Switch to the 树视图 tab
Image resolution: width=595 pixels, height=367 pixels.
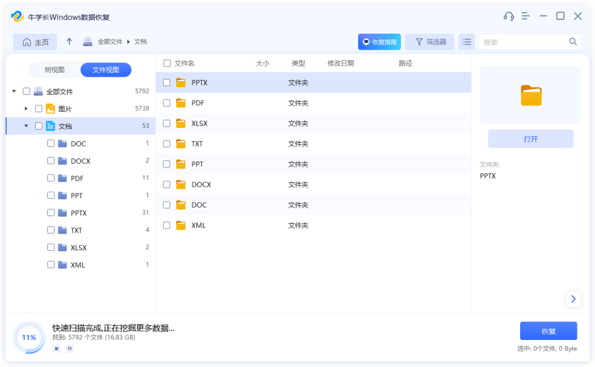[x=55, y=70]
